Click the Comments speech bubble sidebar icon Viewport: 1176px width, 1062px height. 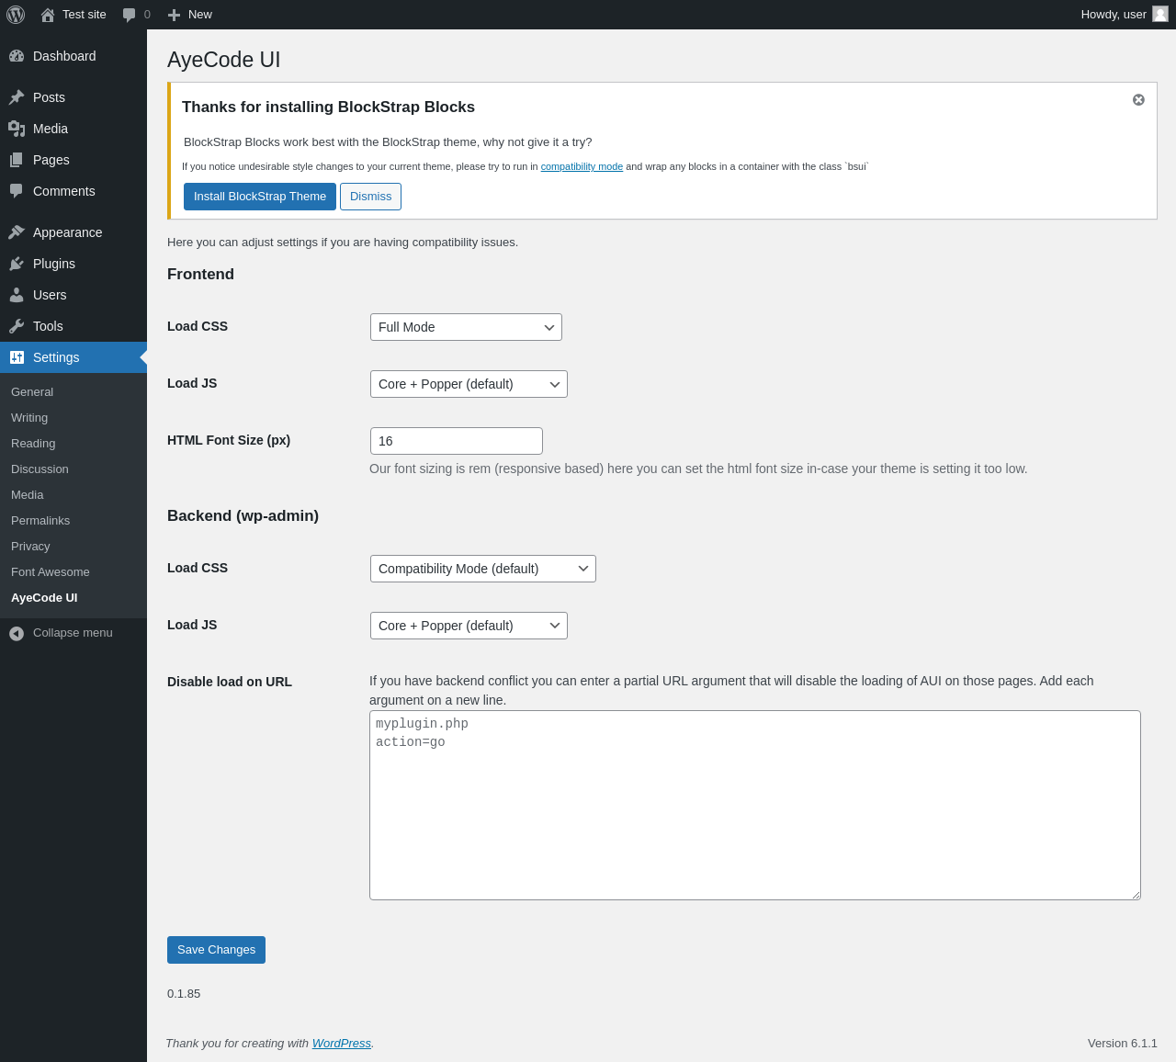(x=17, y=191)
